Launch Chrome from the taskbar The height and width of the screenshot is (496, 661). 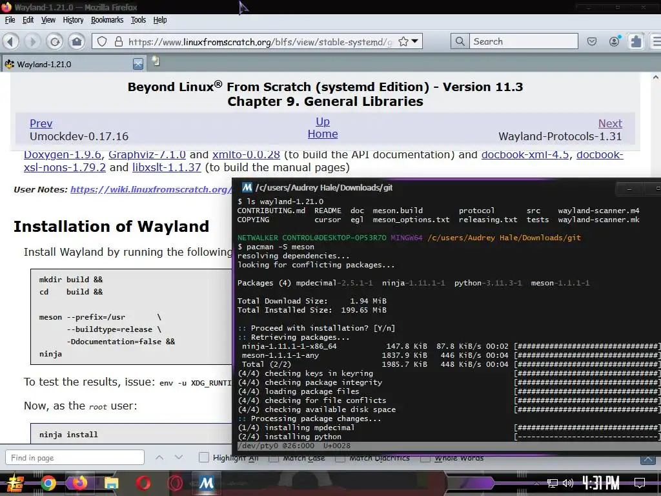pos(48,483)
